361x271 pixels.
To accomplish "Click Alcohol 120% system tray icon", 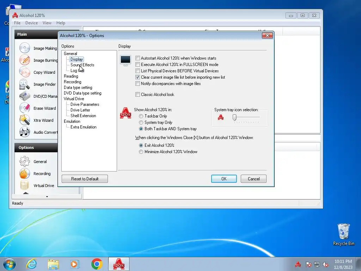I will [298, 264].
